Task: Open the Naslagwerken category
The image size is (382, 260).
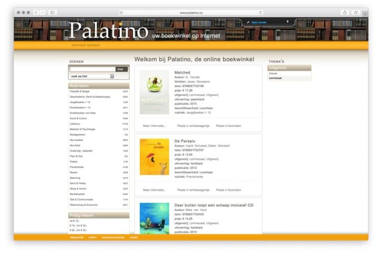Action: 78,134
